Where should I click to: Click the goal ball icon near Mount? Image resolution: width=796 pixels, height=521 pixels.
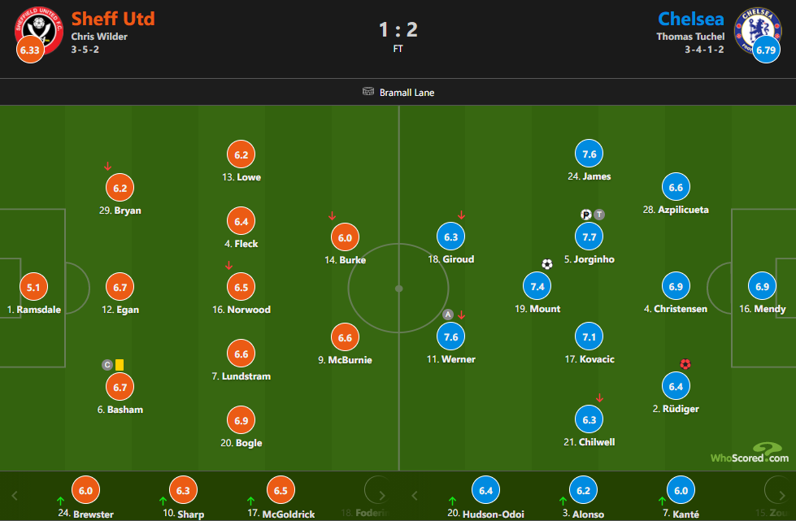pyautogui.click(x=546, y=264)
